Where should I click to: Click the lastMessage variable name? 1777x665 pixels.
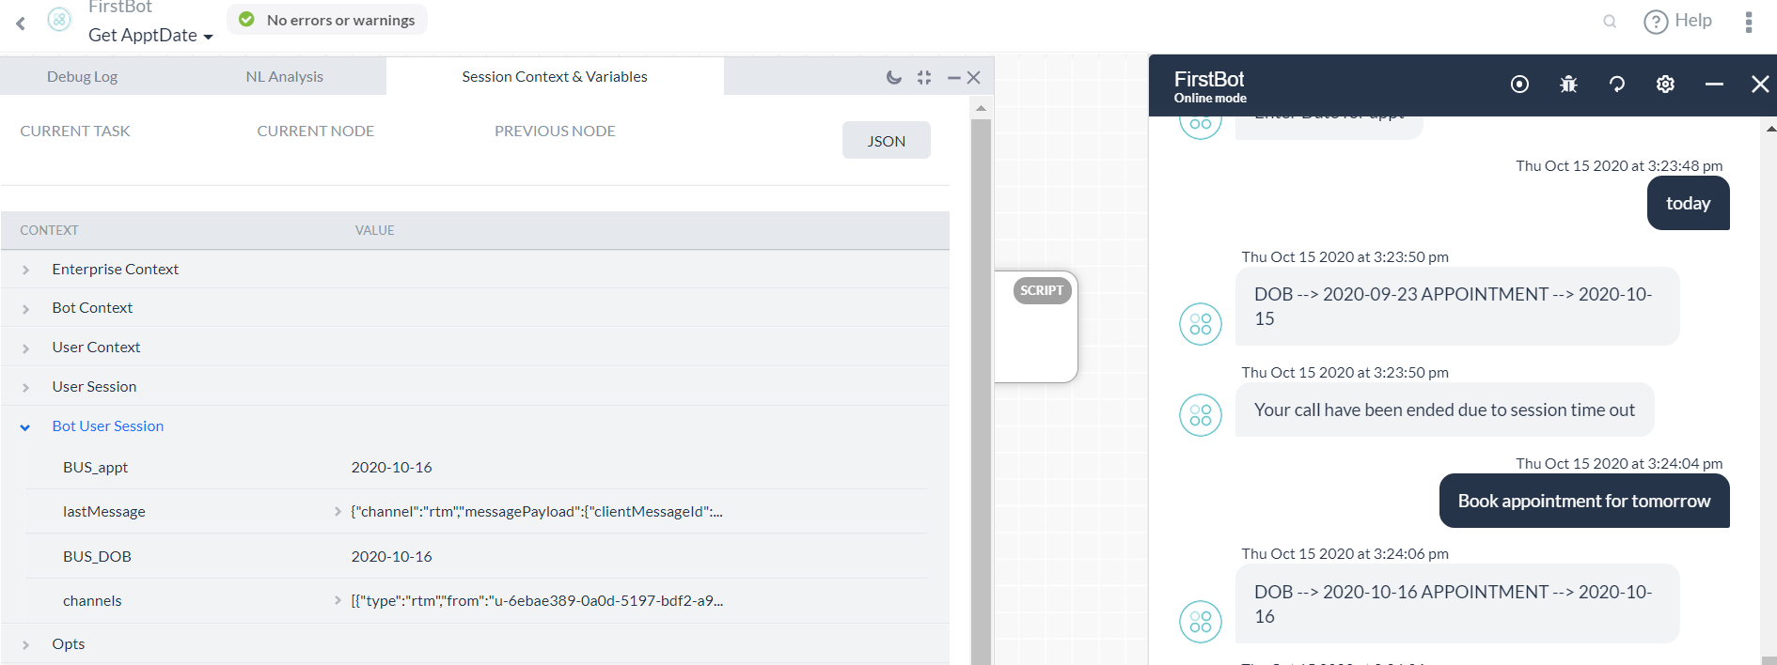[104, 512]
